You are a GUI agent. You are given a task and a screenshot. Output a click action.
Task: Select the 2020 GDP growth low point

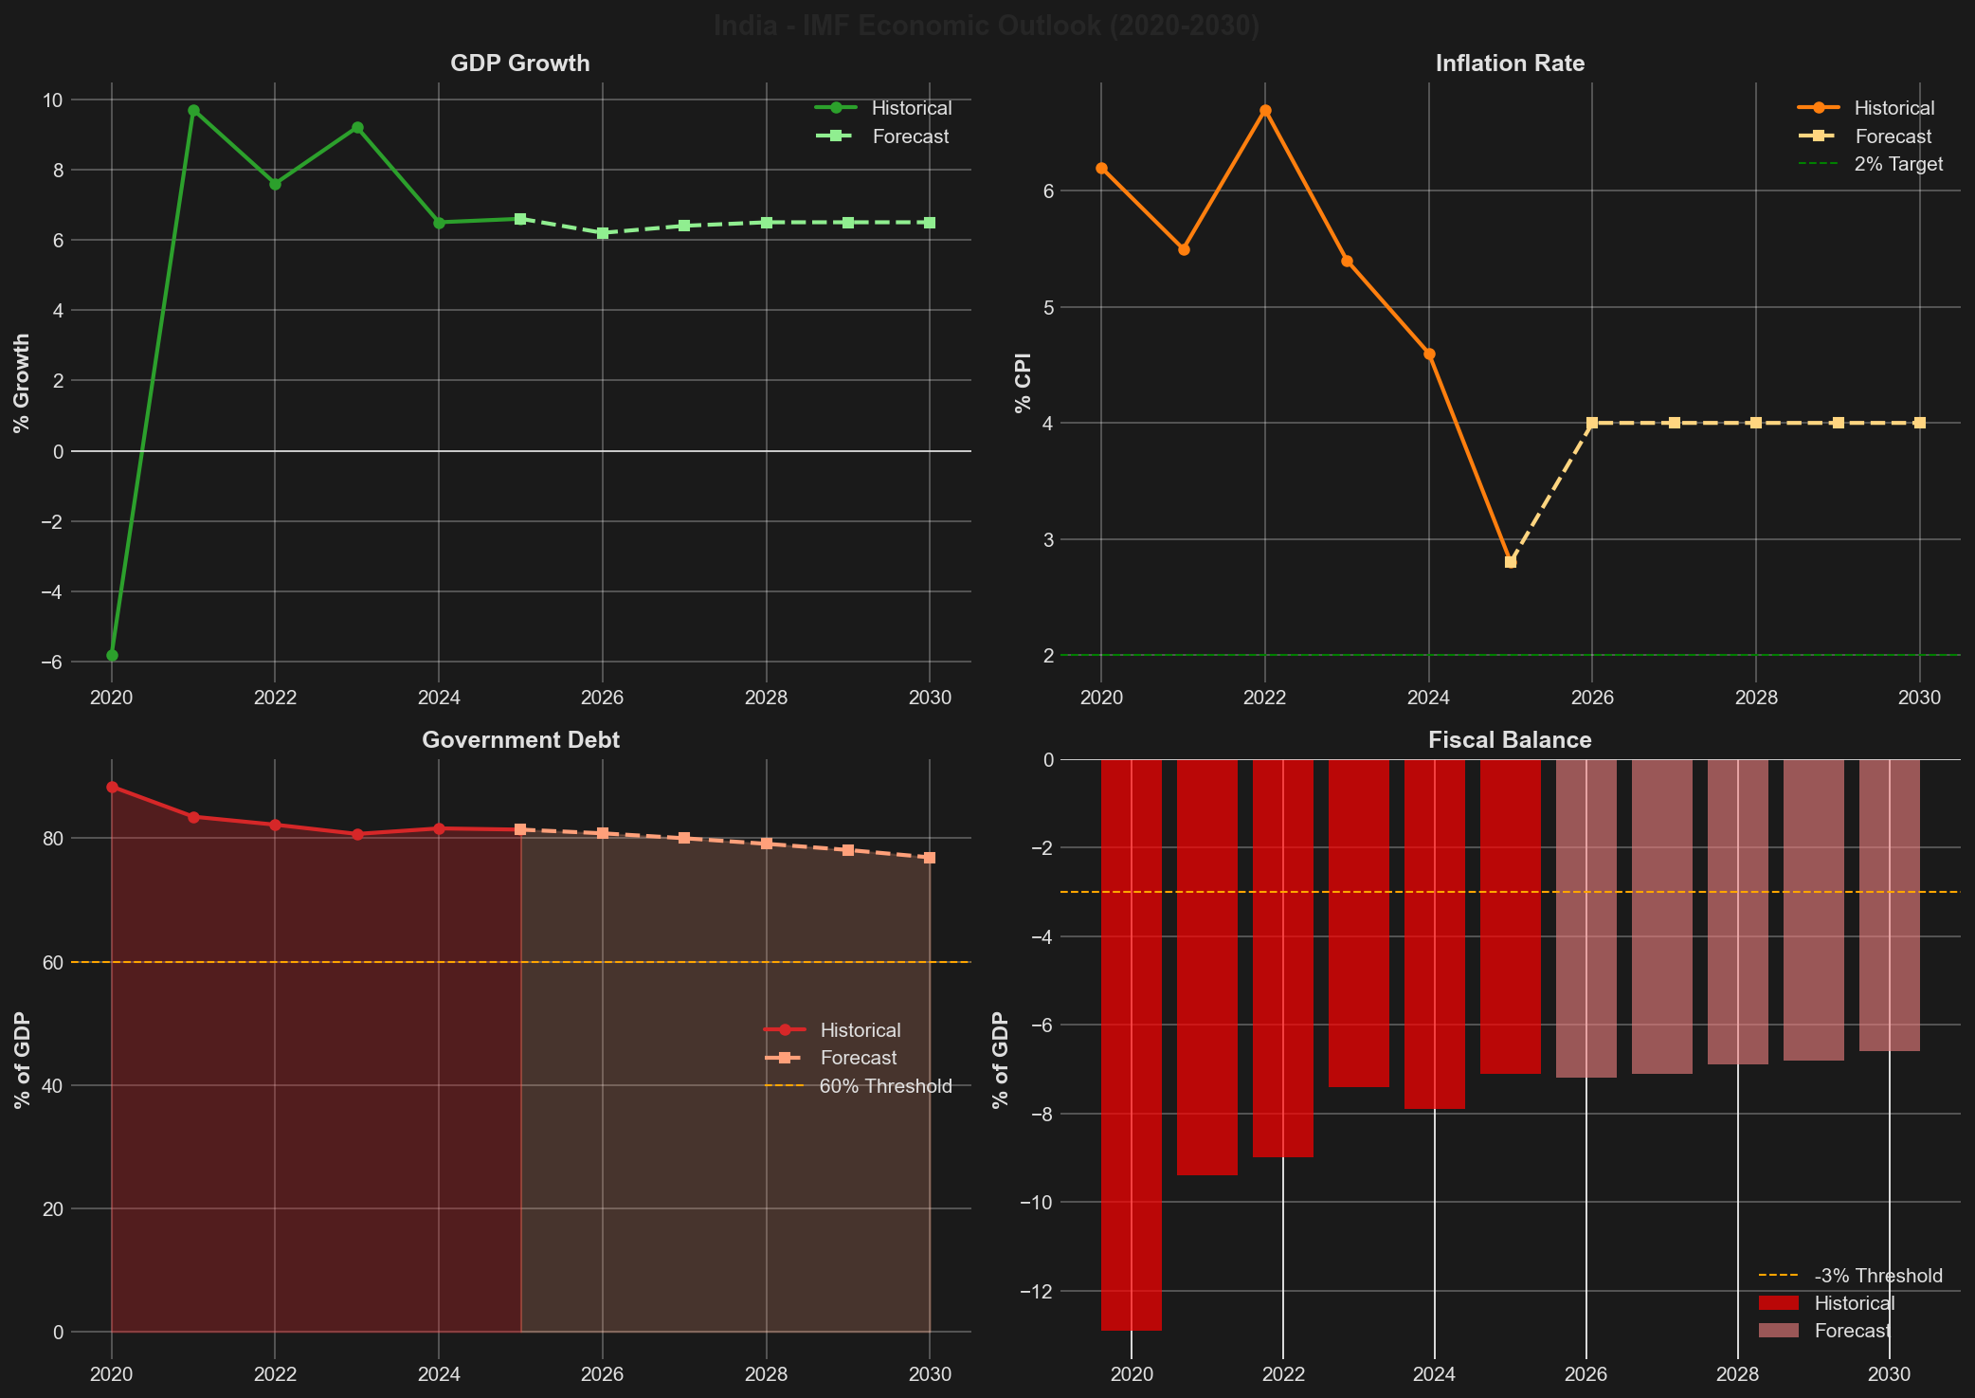pyautogui.click(x=111, y=654)
